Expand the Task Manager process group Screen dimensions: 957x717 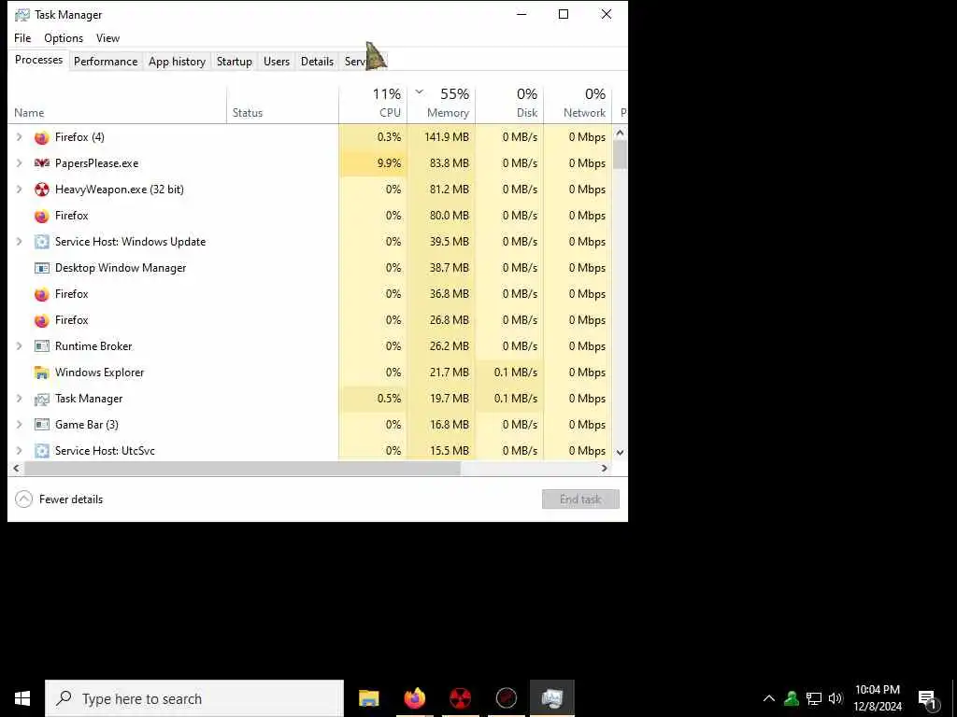[19, 399]
